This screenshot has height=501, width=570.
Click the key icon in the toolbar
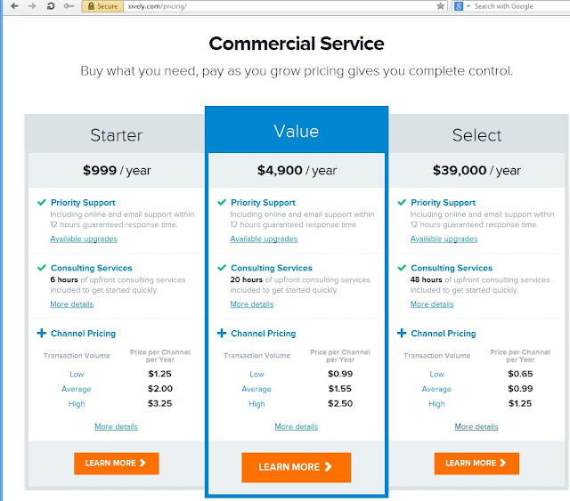(69, 6)
